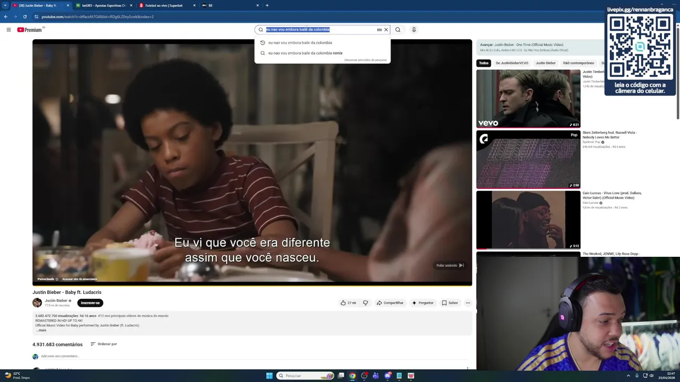Open the weather widget showing 22°C
Screen dimensions: 680x382
tap(17, 376)
